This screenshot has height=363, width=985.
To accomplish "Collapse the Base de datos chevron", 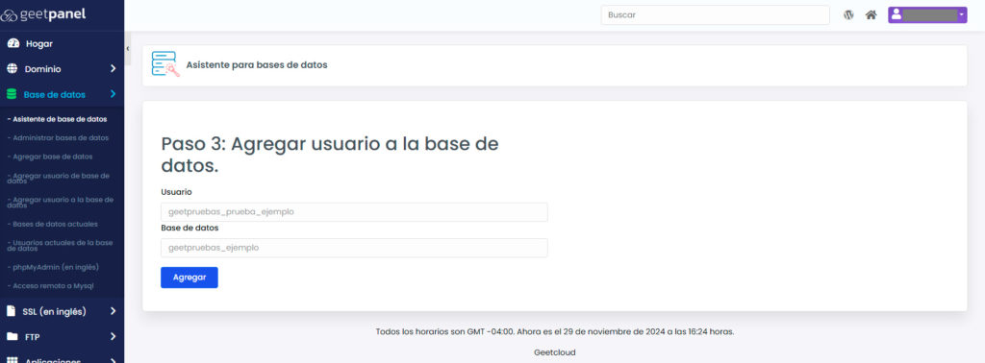I will coord(114,94).
